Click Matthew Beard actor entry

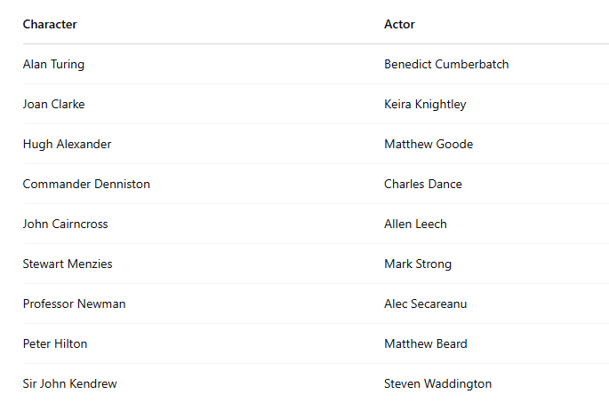click(426, 344)
